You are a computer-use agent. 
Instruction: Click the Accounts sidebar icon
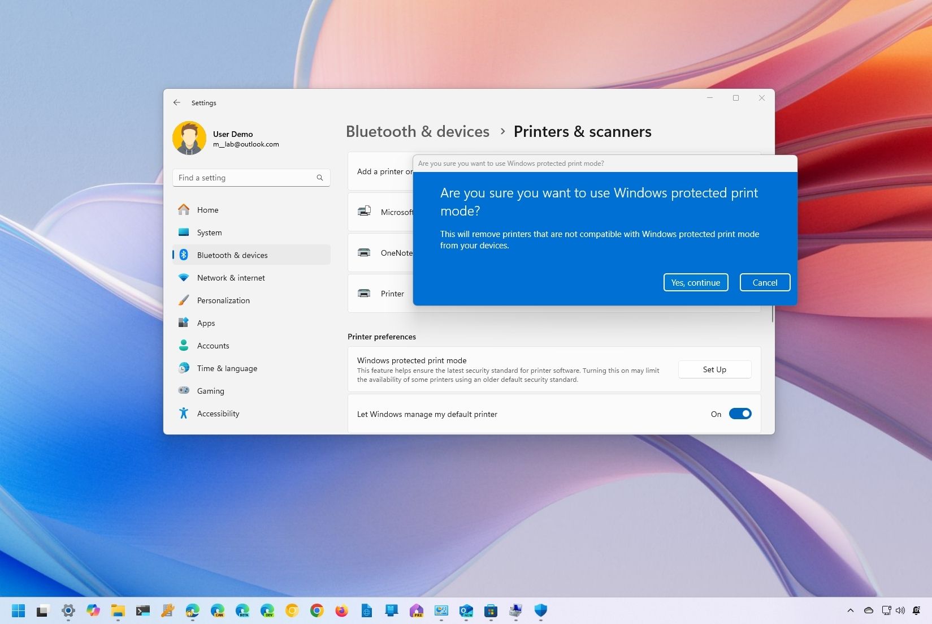click(184, 346)
